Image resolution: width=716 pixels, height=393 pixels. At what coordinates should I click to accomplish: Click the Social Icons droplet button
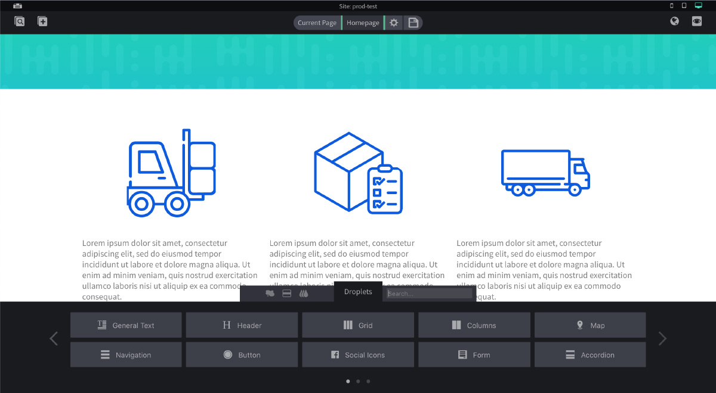point(358,355)
